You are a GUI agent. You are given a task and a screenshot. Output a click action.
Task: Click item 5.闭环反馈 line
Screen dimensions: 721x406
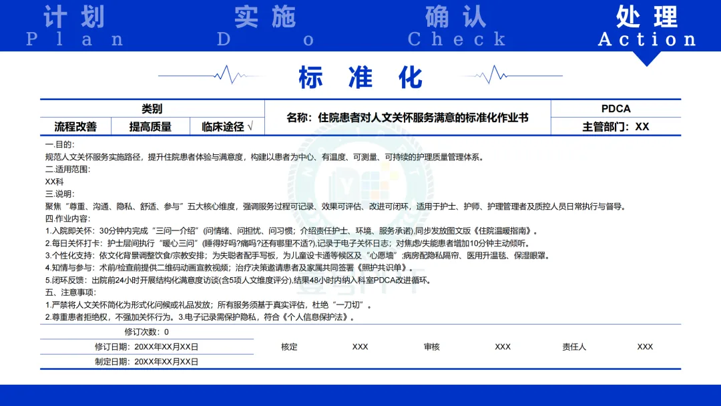[x=239, y=280]
